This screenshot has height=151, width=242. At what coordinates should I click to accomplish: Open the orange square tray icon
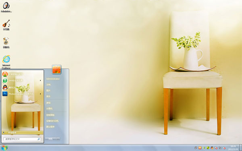point(200,148)
